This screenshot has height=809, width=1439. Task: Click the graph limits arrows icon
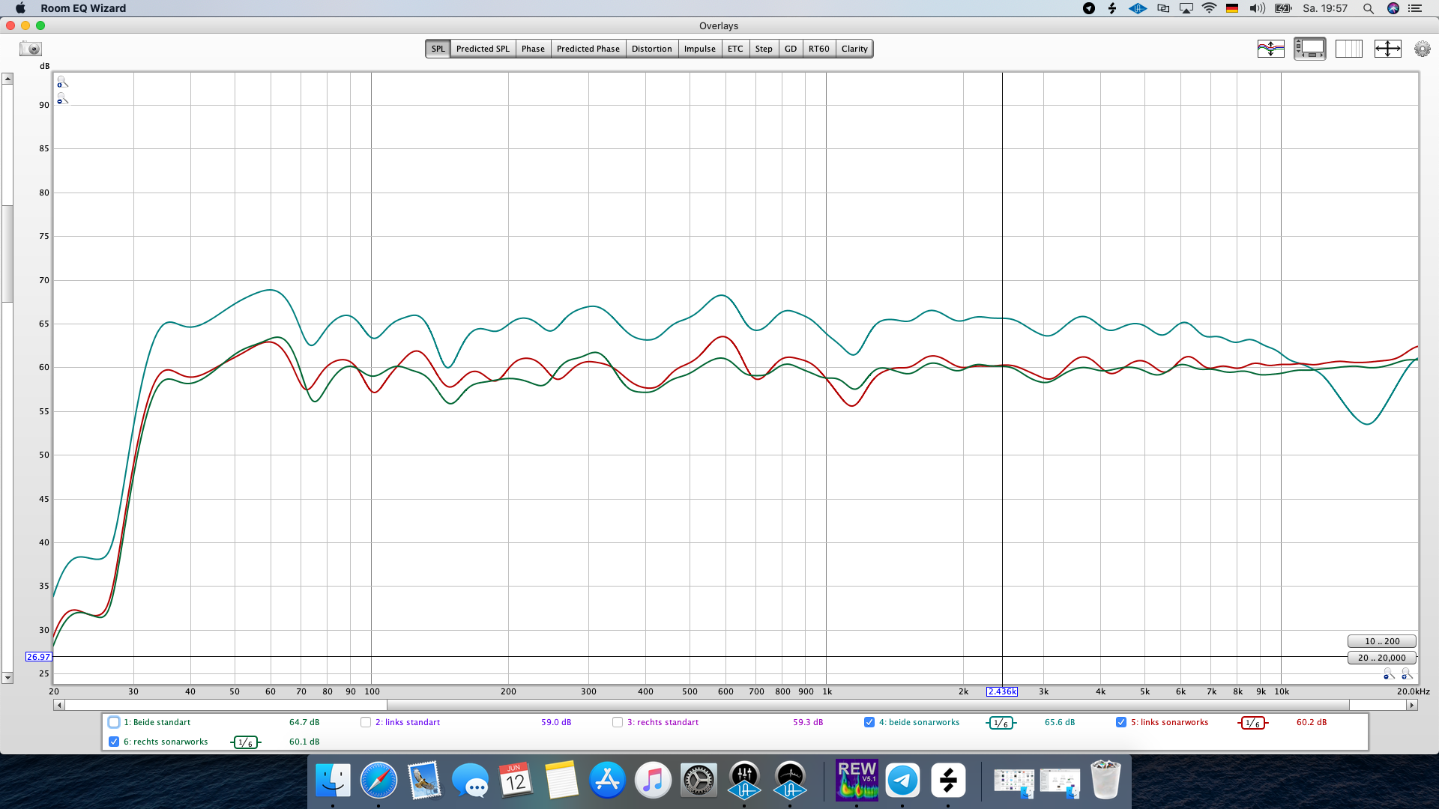coord(1387,49)
